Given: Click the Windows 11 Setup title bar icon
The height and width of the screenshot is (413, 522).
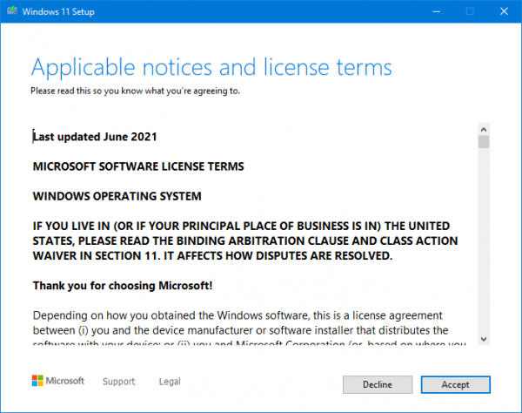Looking at the screenshot, I should pyautogui.click(x=12, y=10).
